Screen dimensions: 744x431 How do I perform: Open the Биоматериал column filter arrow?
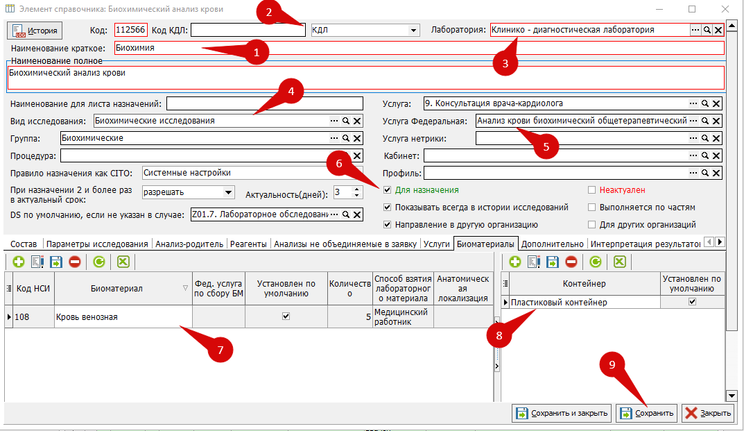point(185,289)
